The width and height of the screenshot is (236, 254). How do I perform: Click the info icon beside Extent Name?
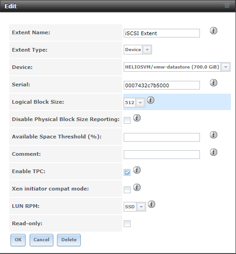click(214, 31)
